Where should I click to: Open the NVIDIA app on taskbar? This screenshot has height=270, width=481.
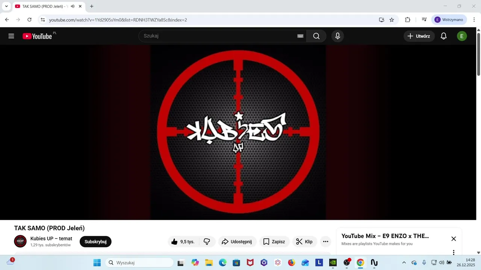tap(333, 262)
